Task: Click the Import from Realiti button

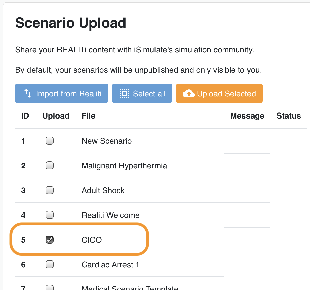Action: point(61,93)
